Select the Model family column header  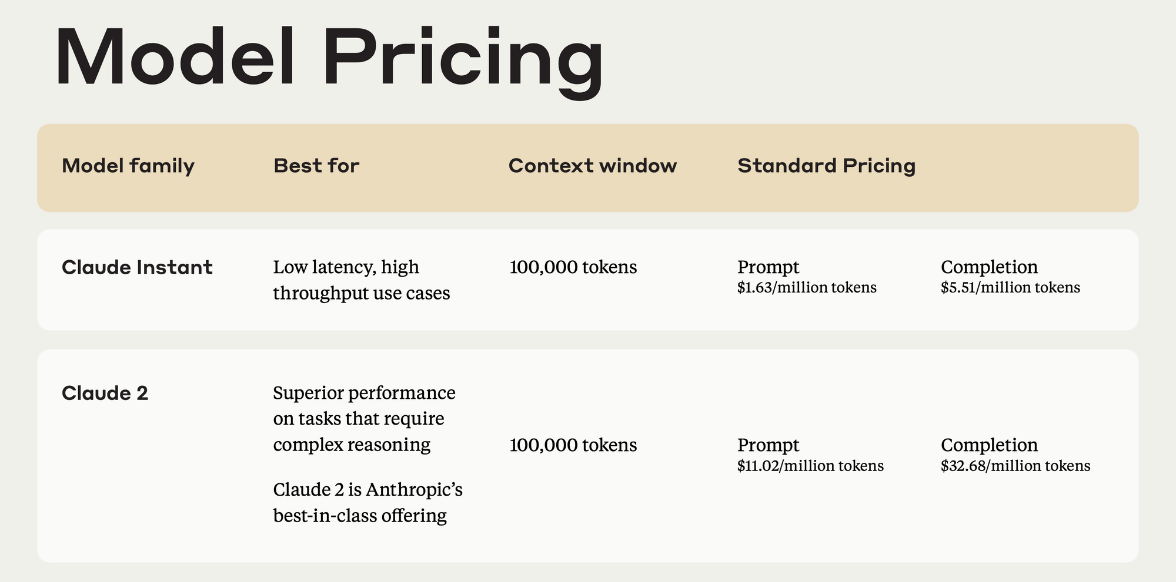tap(128, 166)
